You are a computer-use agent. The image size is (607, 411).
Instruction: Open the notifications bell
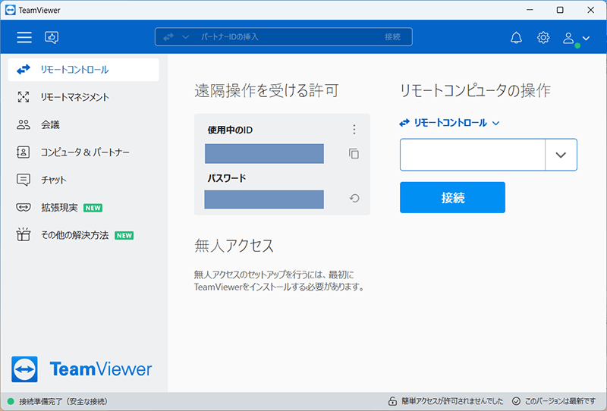516,38
